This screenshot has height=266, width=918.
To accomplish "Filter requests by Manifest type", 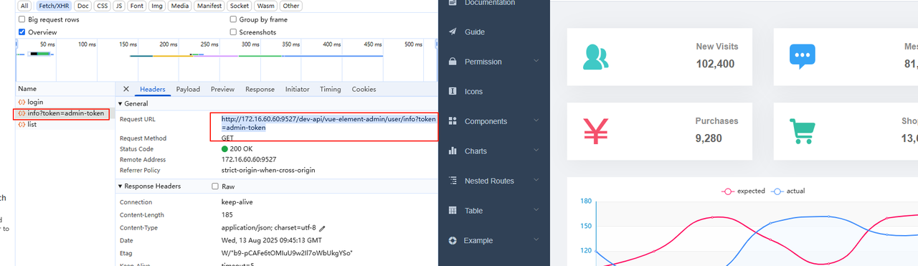I will pos(209,6).
